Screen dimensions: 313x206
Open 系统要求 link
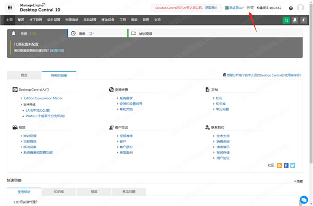126,98
